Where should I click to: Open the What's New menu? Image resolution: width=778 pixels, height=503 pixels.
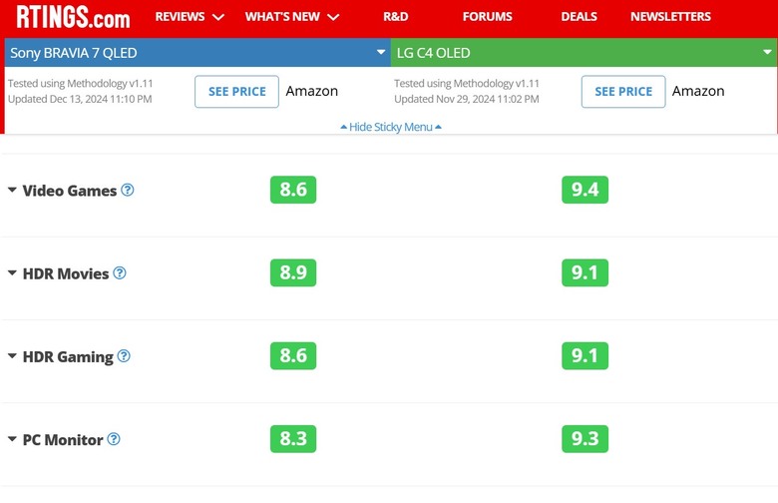[x=291, y=17]
